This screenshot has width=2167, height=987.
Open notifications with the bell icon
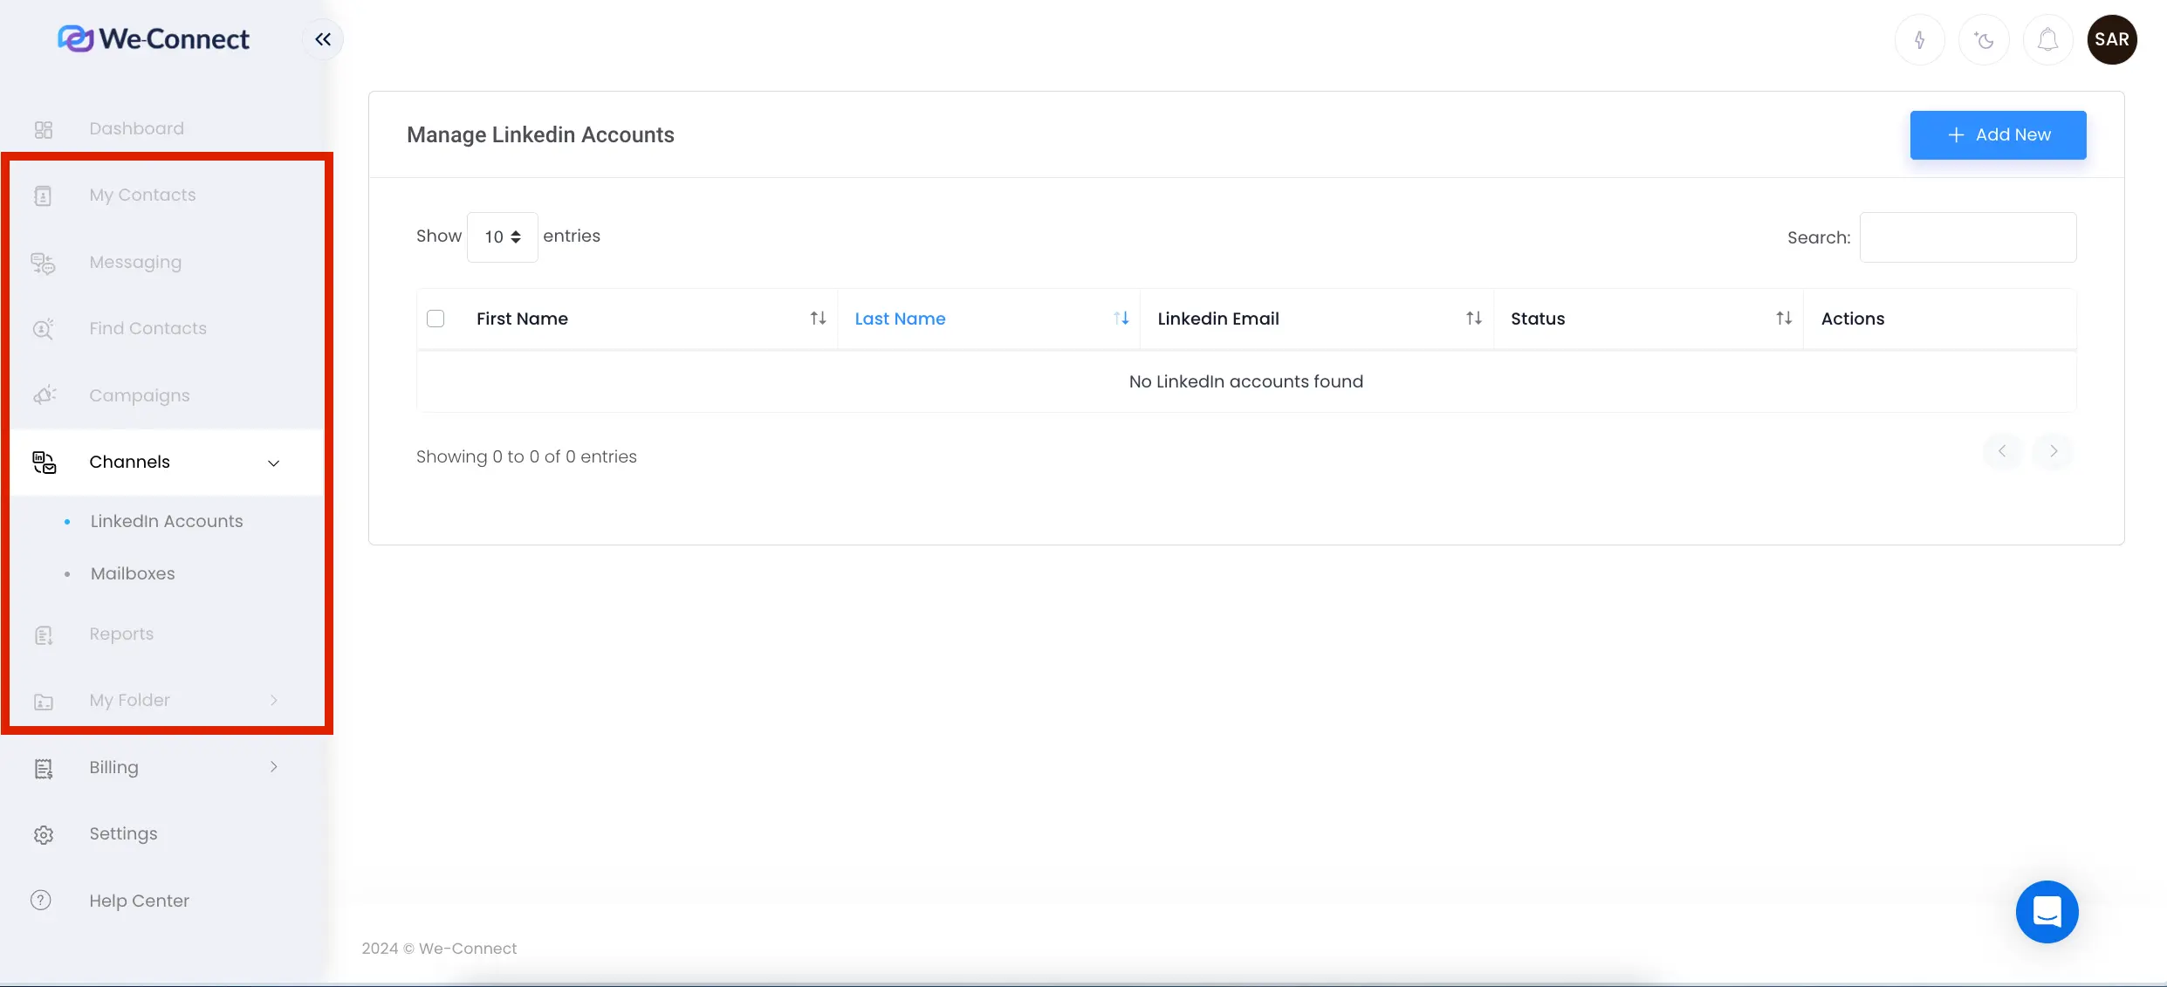(x=2047, y=39)
